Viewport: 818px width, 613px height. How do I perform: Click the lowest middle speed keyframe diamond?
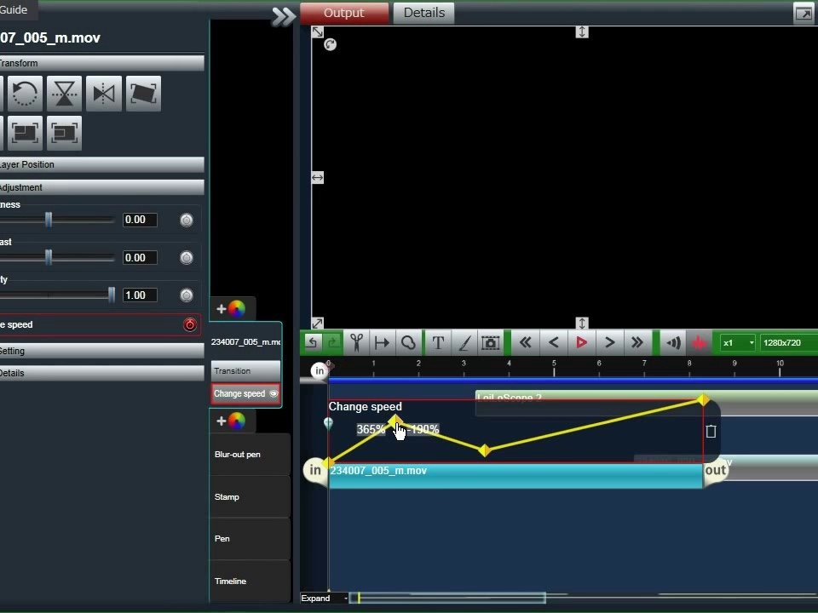pyautogui.click(x=484, y=450)
